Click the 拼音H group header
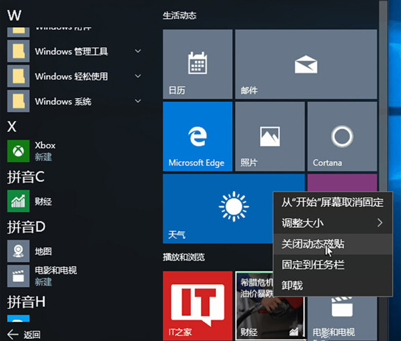The width and height of the screenshot is (401, 341). [26, 302]
